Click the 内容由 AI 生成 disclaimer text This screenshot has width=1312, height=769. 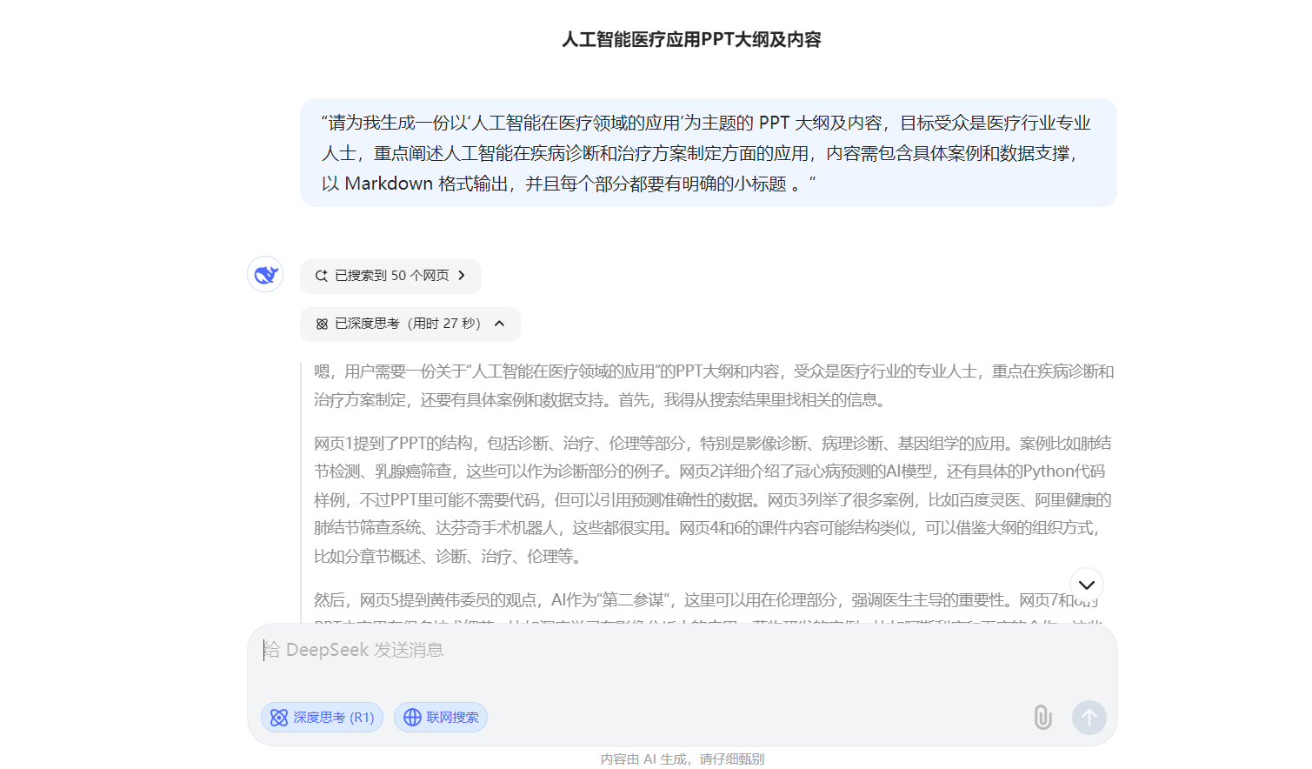point(682,759)
